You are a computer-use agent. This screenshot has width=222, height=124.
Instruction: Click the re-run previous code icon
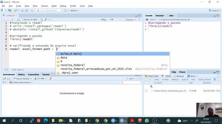tap(112, 20)
